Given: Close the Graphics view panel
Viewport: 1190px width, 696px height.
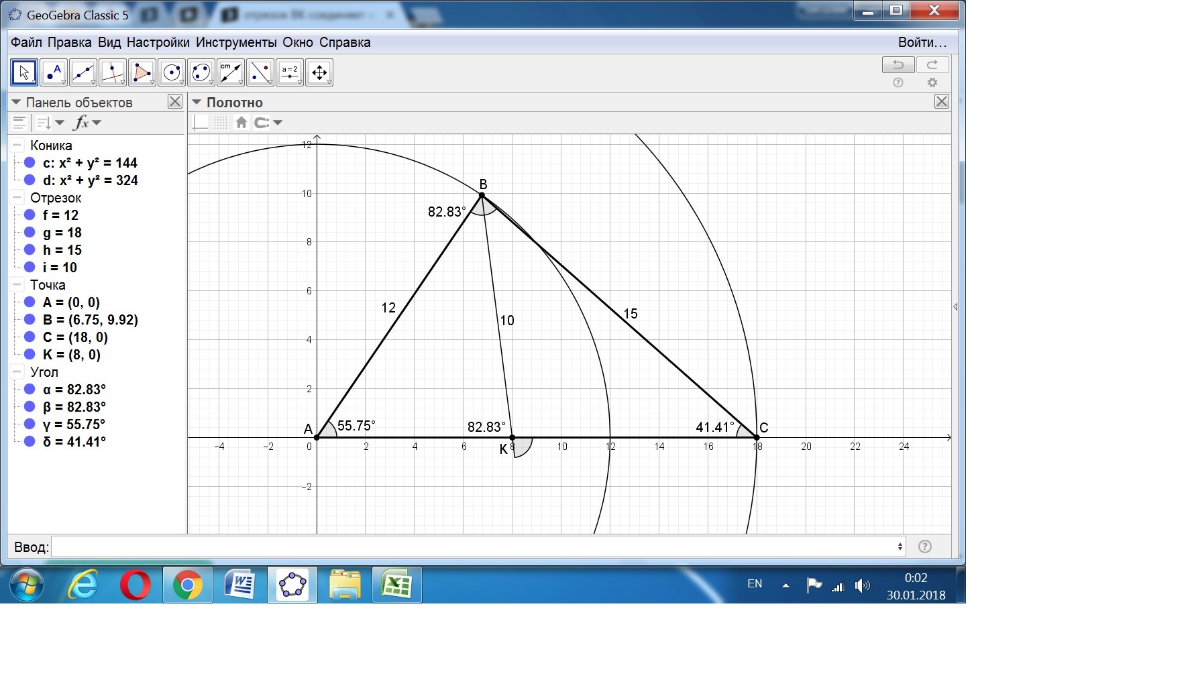Looking at the screenshot, I should point(942,101).
